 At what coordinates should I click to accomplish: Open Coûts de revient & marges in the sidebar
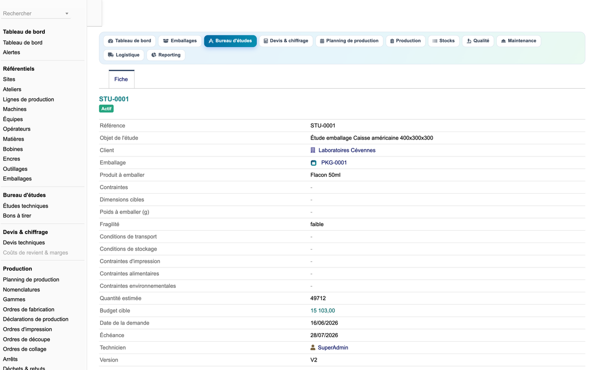[35, 252]
